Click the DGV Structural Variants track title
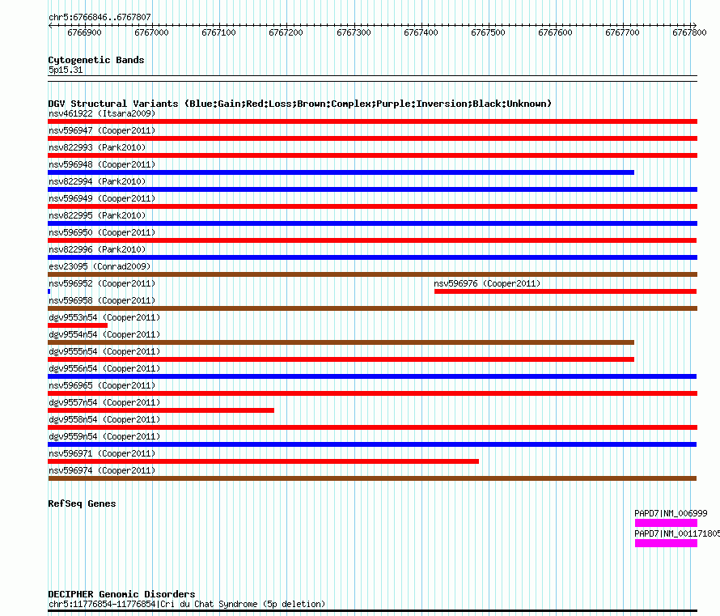The height and width of the screenshot is (616, 720). pyautogui.click(x=300, y=104)
